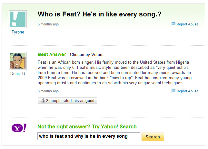Click the purple Yahoo! logo
The image size is (208, 149).
[x=19, y=128]
